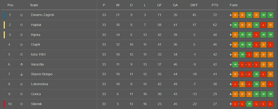278x109 pixels.
Task: Sort by the GF column header
Action: pyautogui.click(x=159, y=5)
